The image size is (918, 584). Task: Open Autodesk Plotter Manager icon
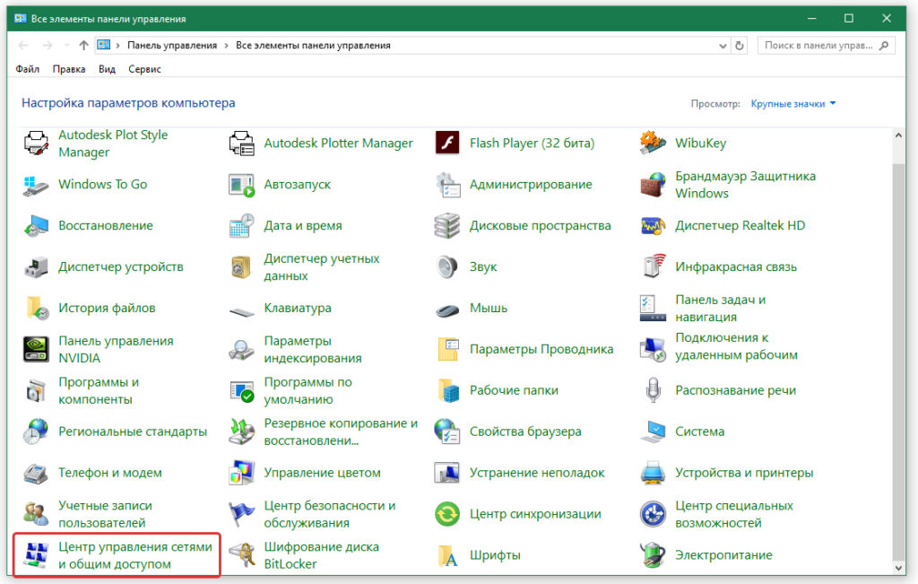pyautogui.click(x=241, y=143)
